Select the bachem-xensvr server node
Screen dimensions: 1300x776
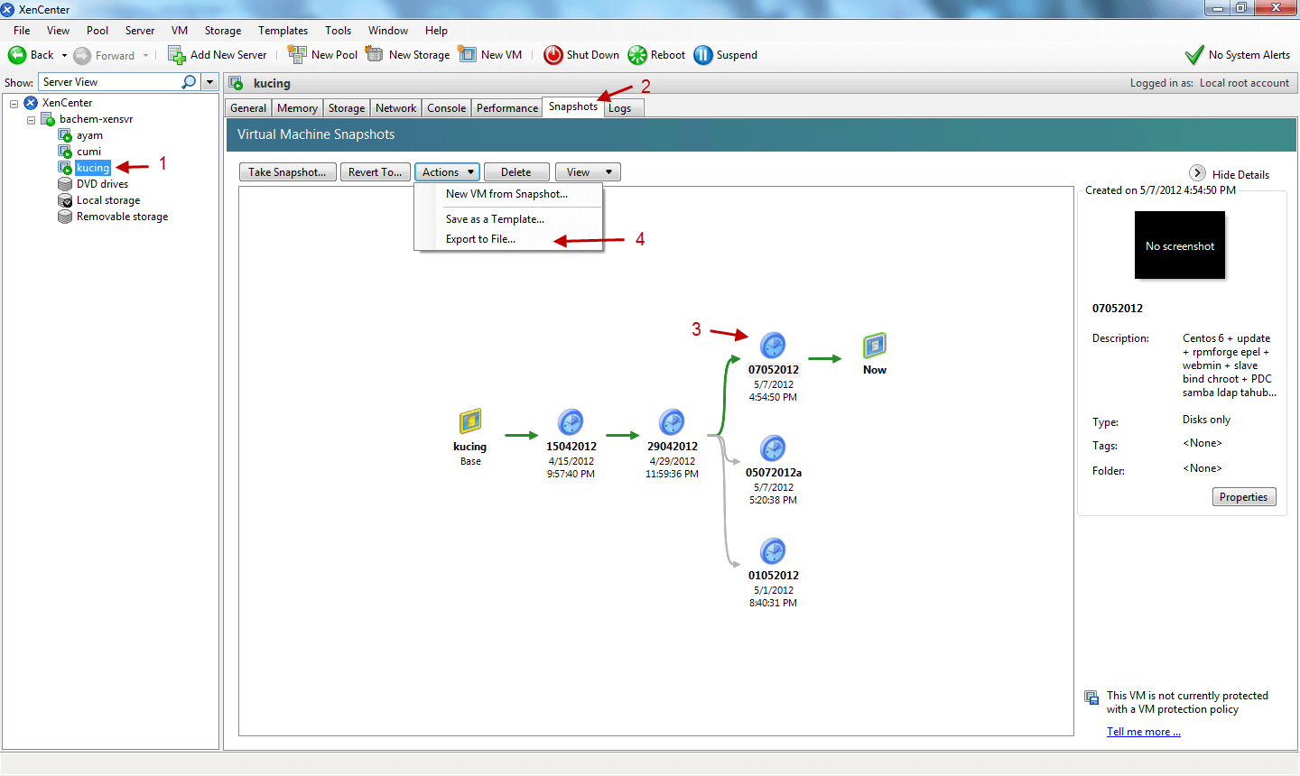96,119
